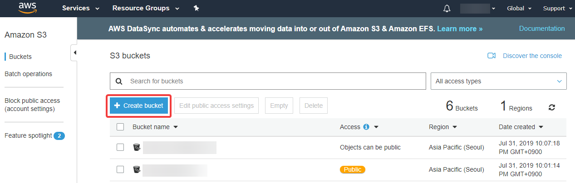Tick the select-all buckets checkbox
Screen dimensions: 575x183
pos(120,127)
